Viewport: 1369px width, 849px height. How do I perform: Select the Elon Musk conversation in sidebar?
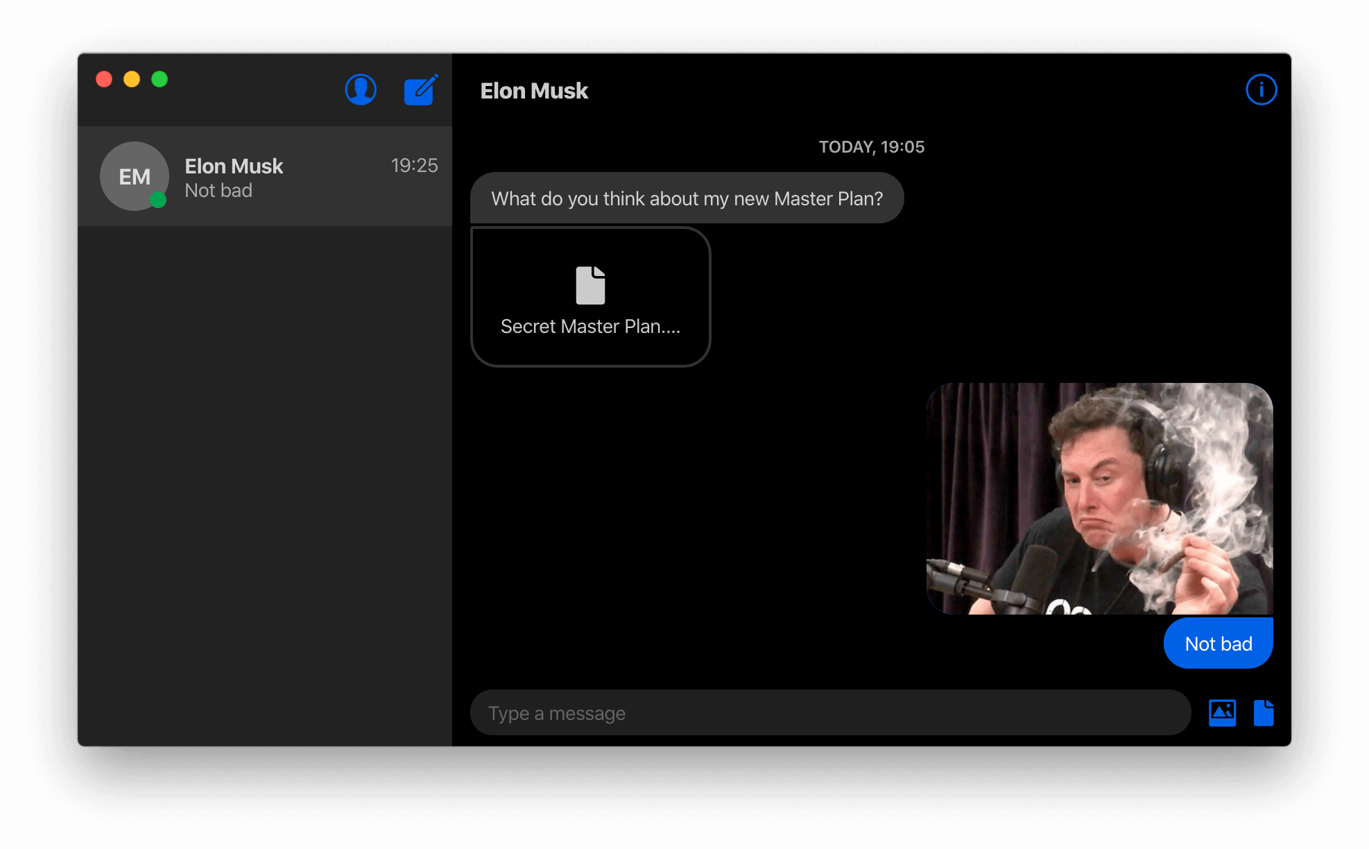coord(265,176)
